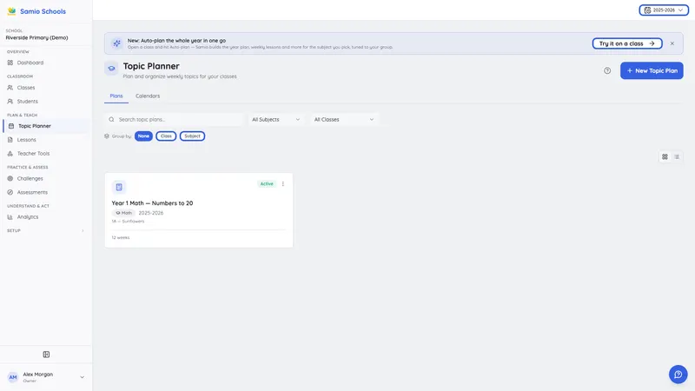The height and width of the screenshot is (391, 695).
Task: Open the plan card three-dot menu
Action: click(x=283, y=184)
